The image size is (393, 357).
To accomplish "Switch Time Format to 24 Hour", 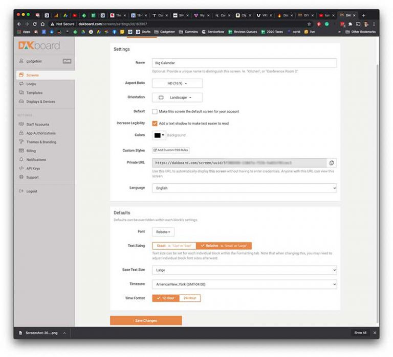I will click(x=189, y=298).
